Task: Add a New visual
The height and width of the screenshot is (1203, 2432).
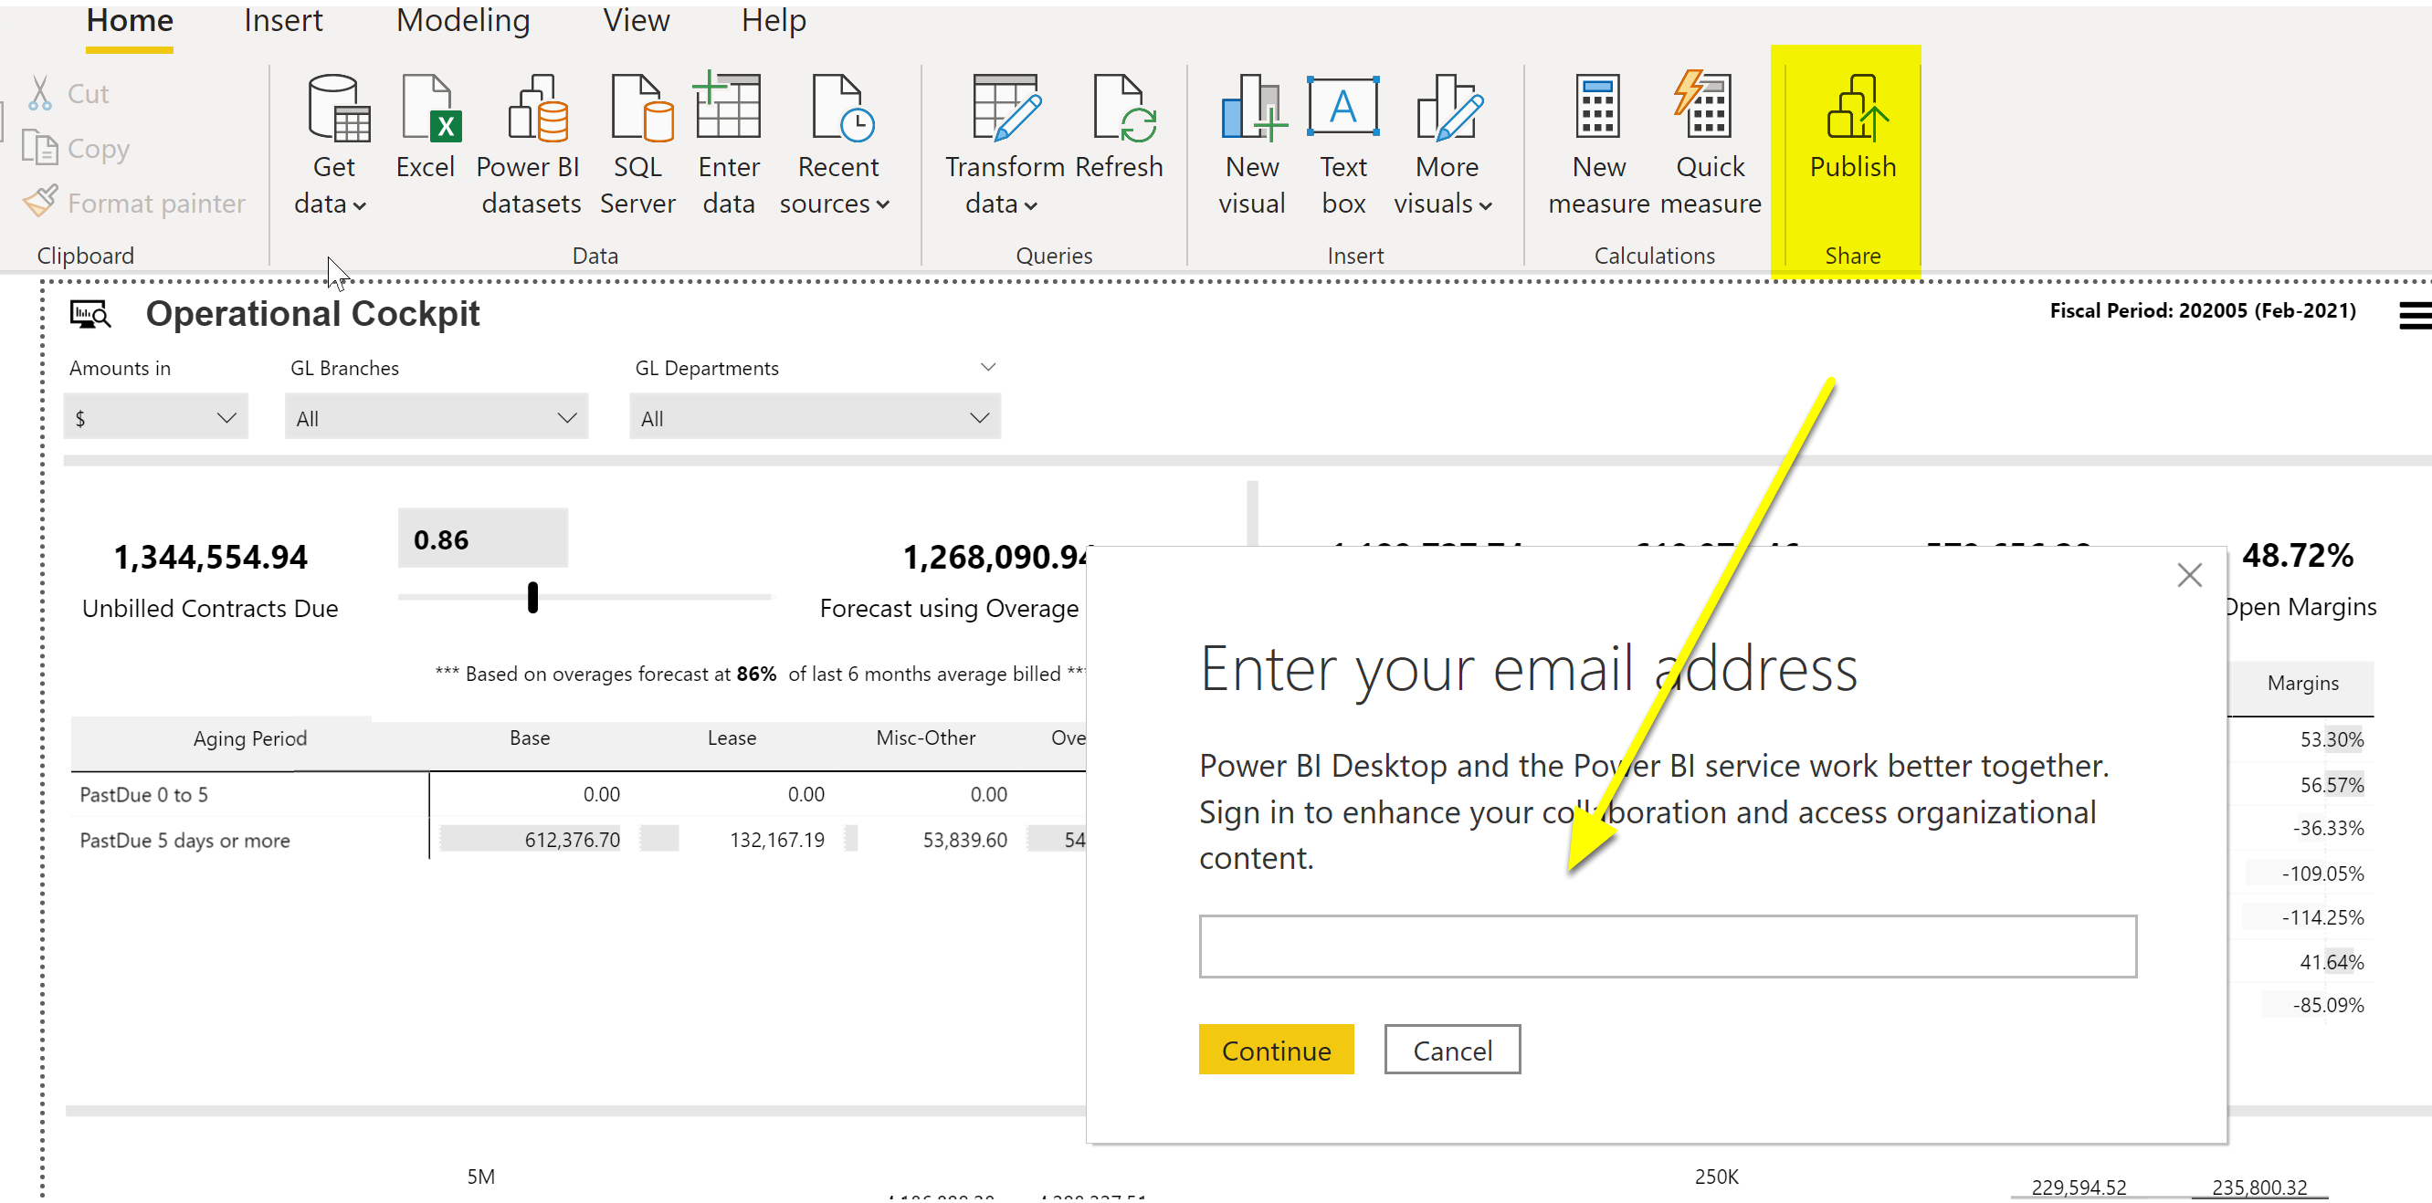Action: pos(1252,144)
